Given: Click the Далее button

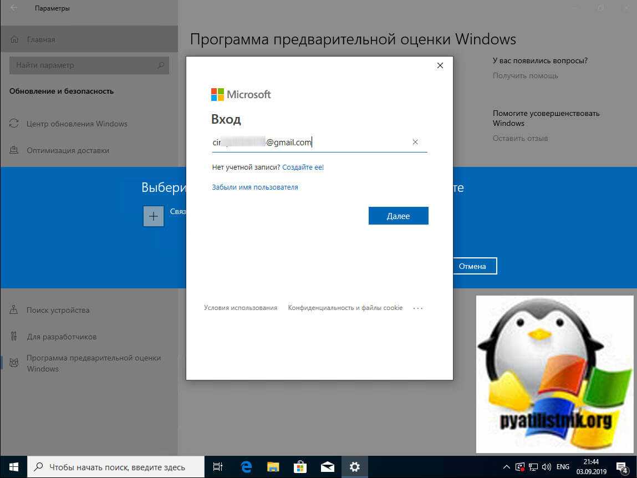Looking at the screenshot, I should tap(398, 216).
